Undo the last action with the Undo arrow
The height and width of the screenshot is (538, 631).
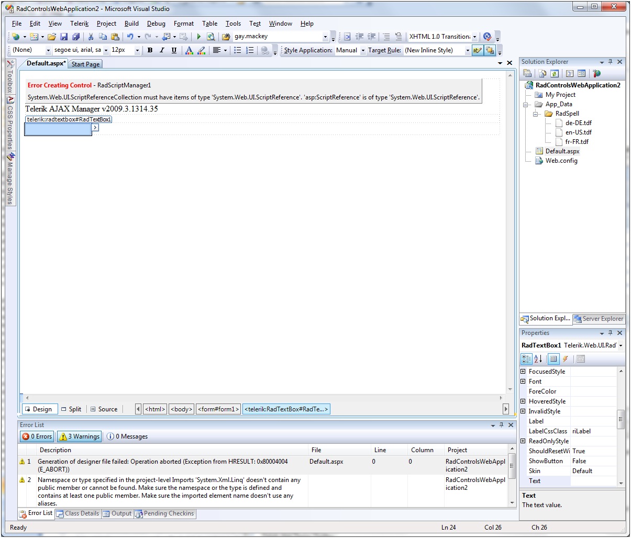pos(130,37)
